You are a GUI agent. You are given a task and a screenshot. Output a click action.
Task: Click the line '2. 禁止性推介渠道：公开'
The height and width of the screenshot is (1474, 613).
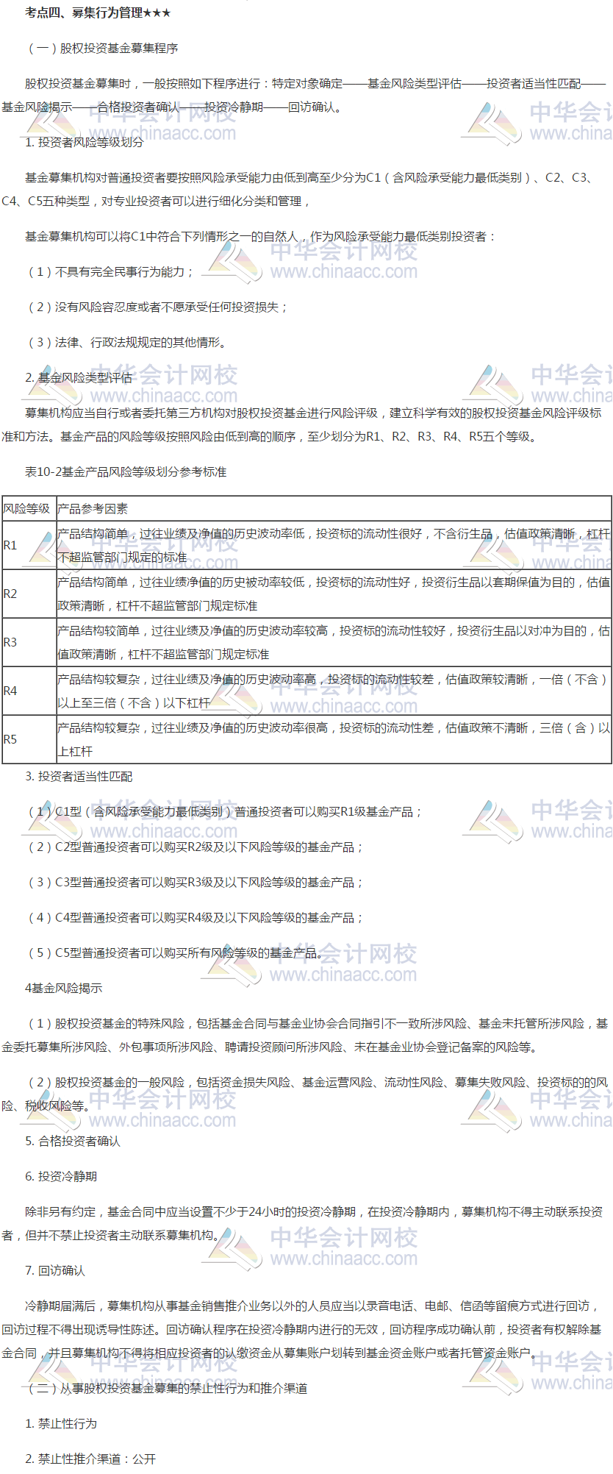pyautogui.click(x=90, y=1459)
